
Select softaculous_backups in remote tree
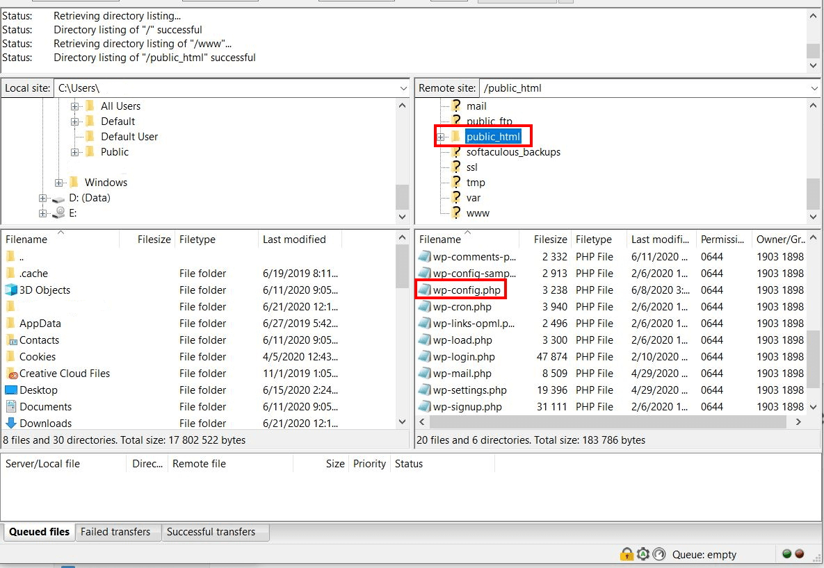(x=513, y=152)
